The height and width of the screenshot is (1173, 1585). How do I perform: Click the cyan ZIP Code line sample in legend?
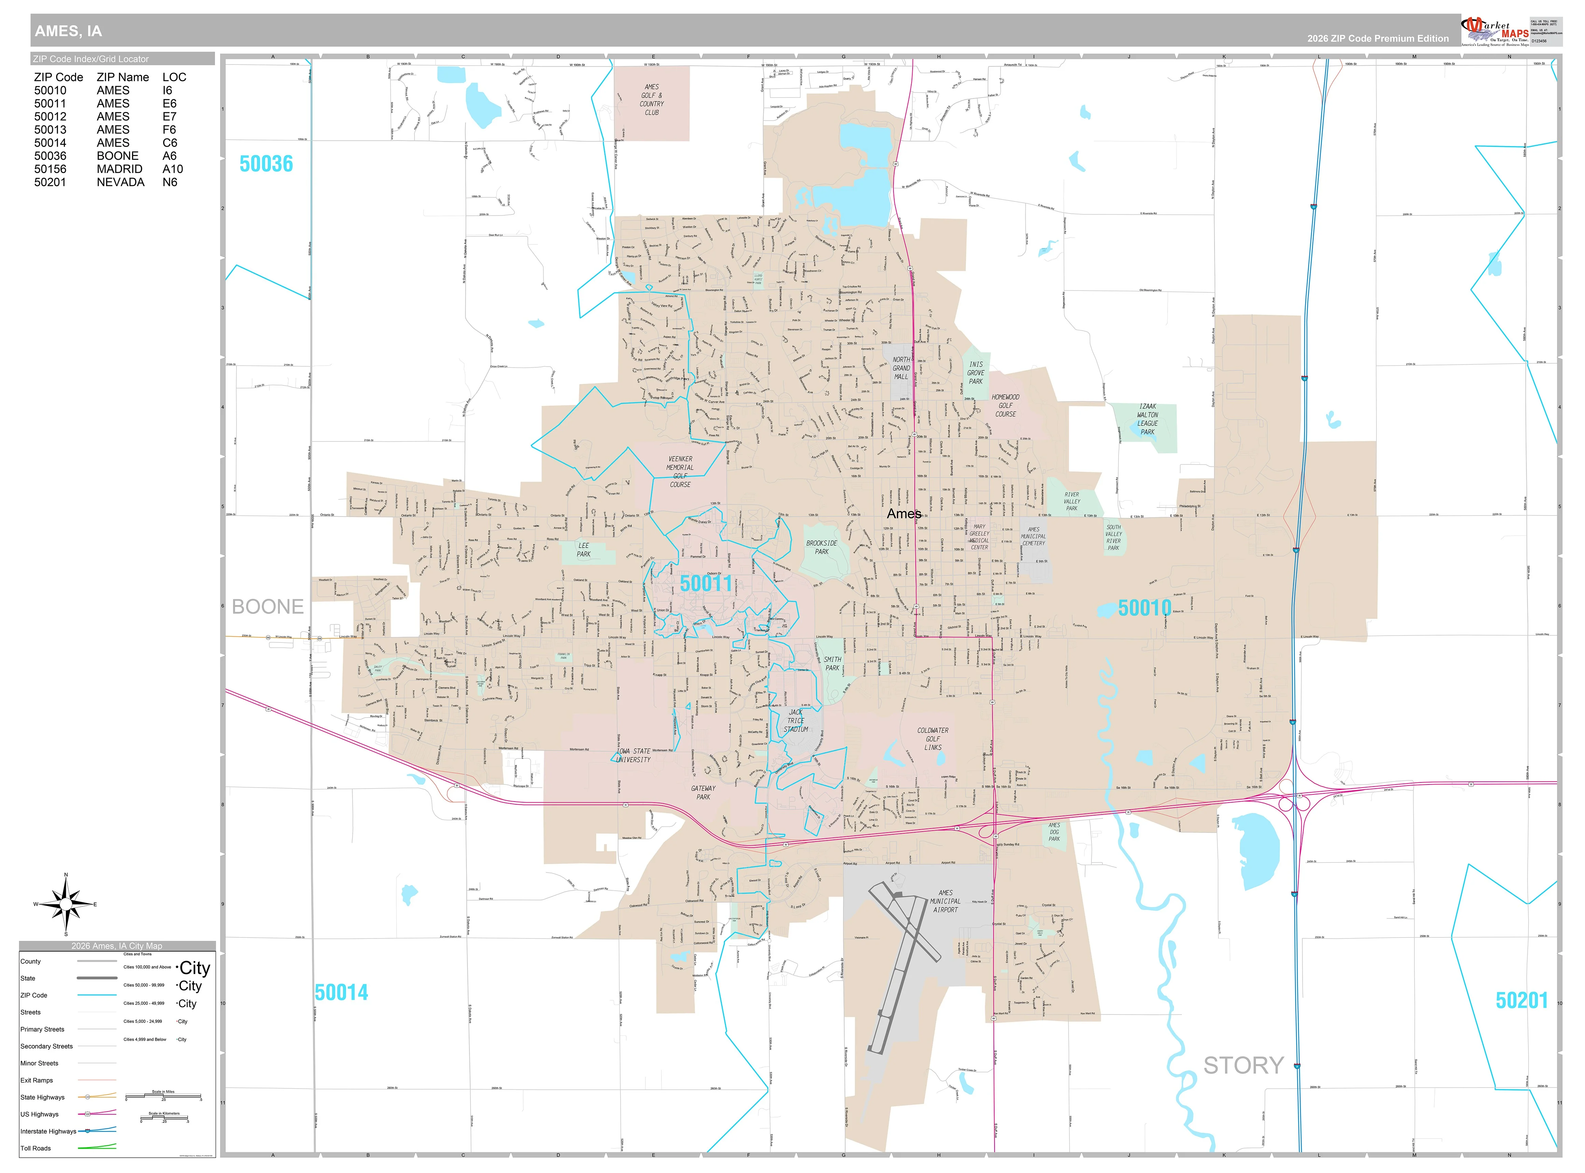97,995
